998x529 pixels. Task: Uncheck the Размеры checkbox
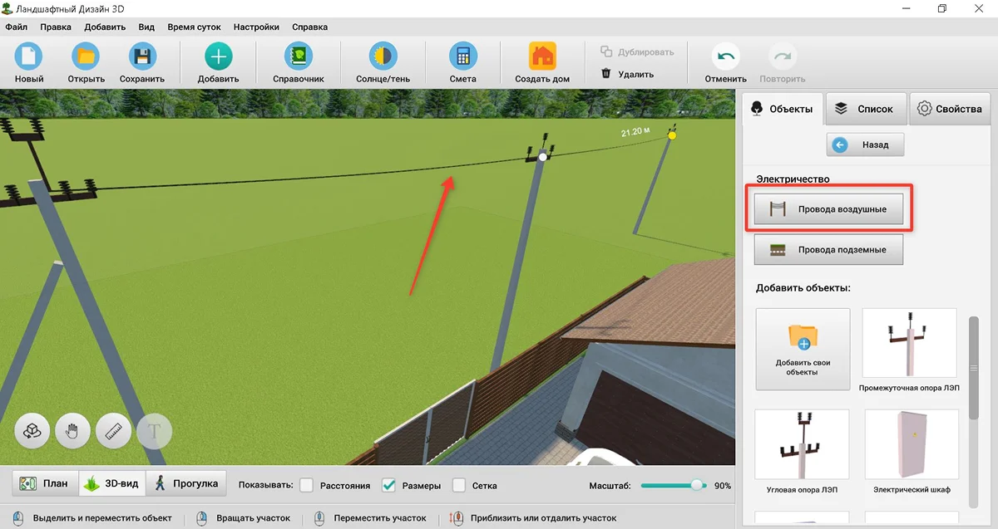click(388, 485)
